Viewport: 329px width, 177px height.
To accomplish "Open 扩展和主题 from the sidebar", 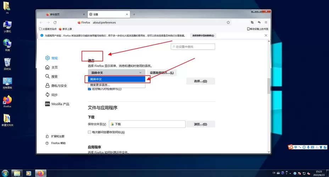I will click(x=55, y=136).
